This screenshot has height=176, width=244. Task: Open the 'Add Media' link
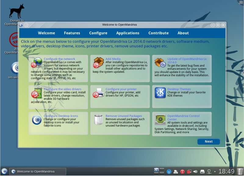click(x=113, y=59)
